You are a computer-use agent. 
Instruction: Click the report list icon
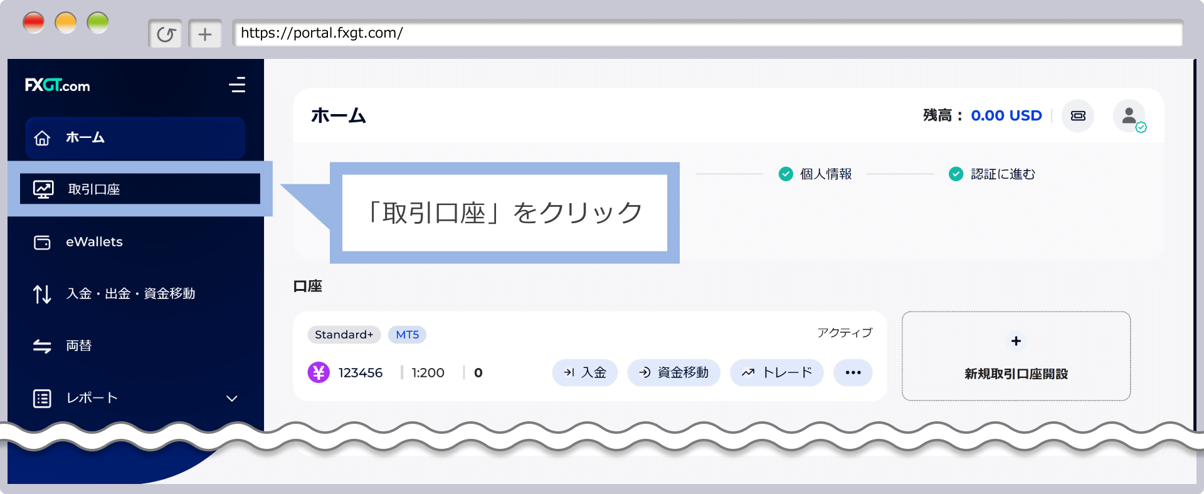click(x=42, y=398)
